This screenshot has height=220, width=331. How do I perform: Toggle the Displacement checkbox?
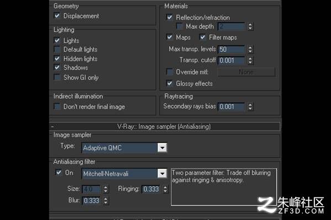(57, 15)
